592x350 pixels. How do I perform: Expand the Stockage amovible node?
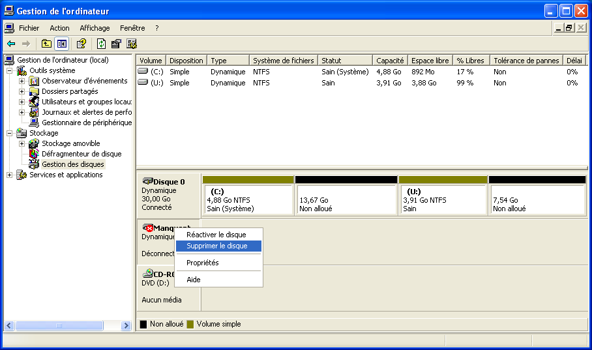click(x=22, y=143)
